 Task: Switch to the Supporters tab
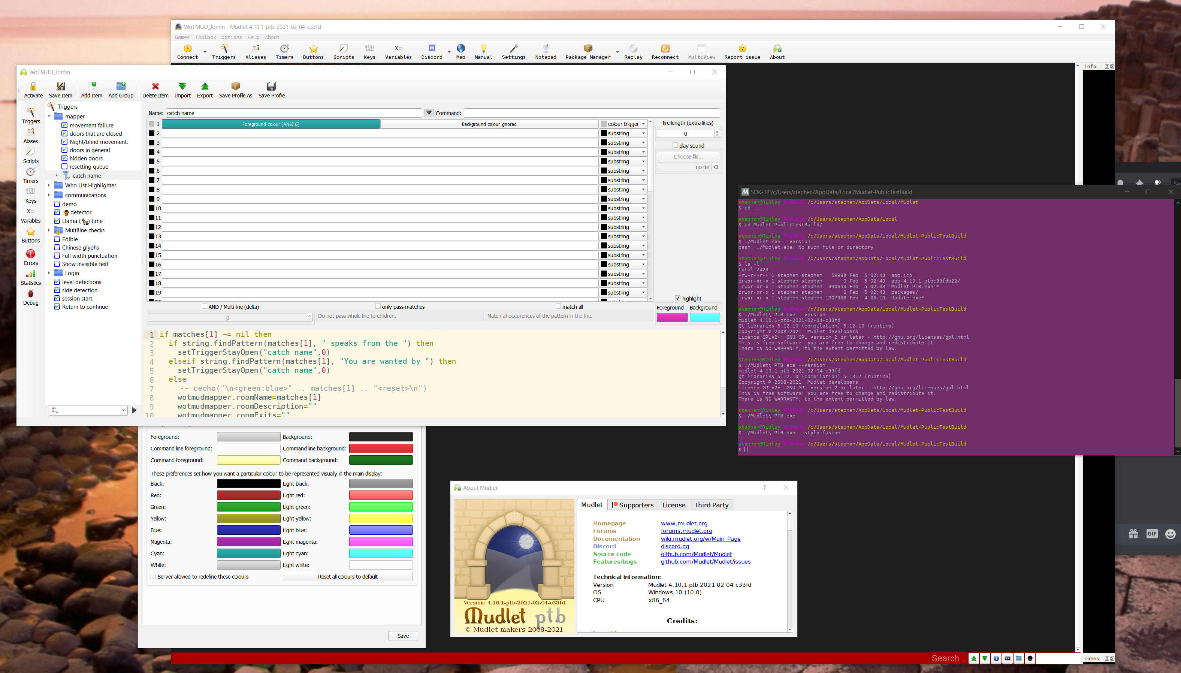(x=632, y=505)
